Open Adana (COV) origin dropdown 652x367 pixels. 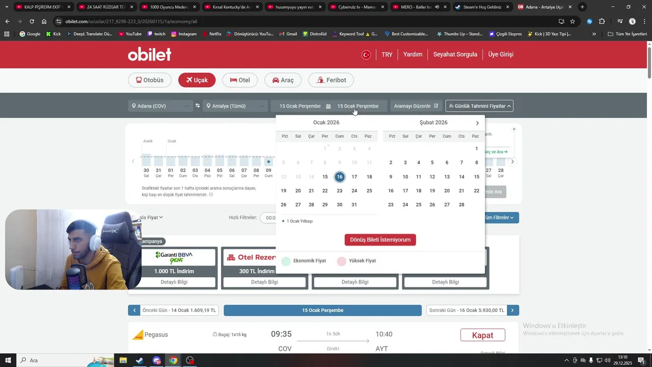(x=160, y=106)
